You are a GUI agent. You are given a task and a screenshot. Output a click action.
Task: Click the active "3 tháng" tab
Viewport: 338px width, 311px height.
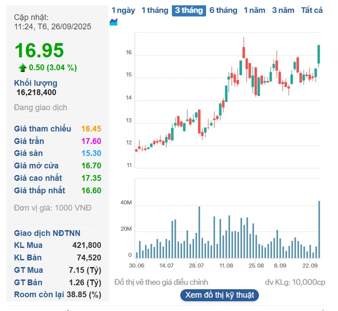[x=189, y=10]
